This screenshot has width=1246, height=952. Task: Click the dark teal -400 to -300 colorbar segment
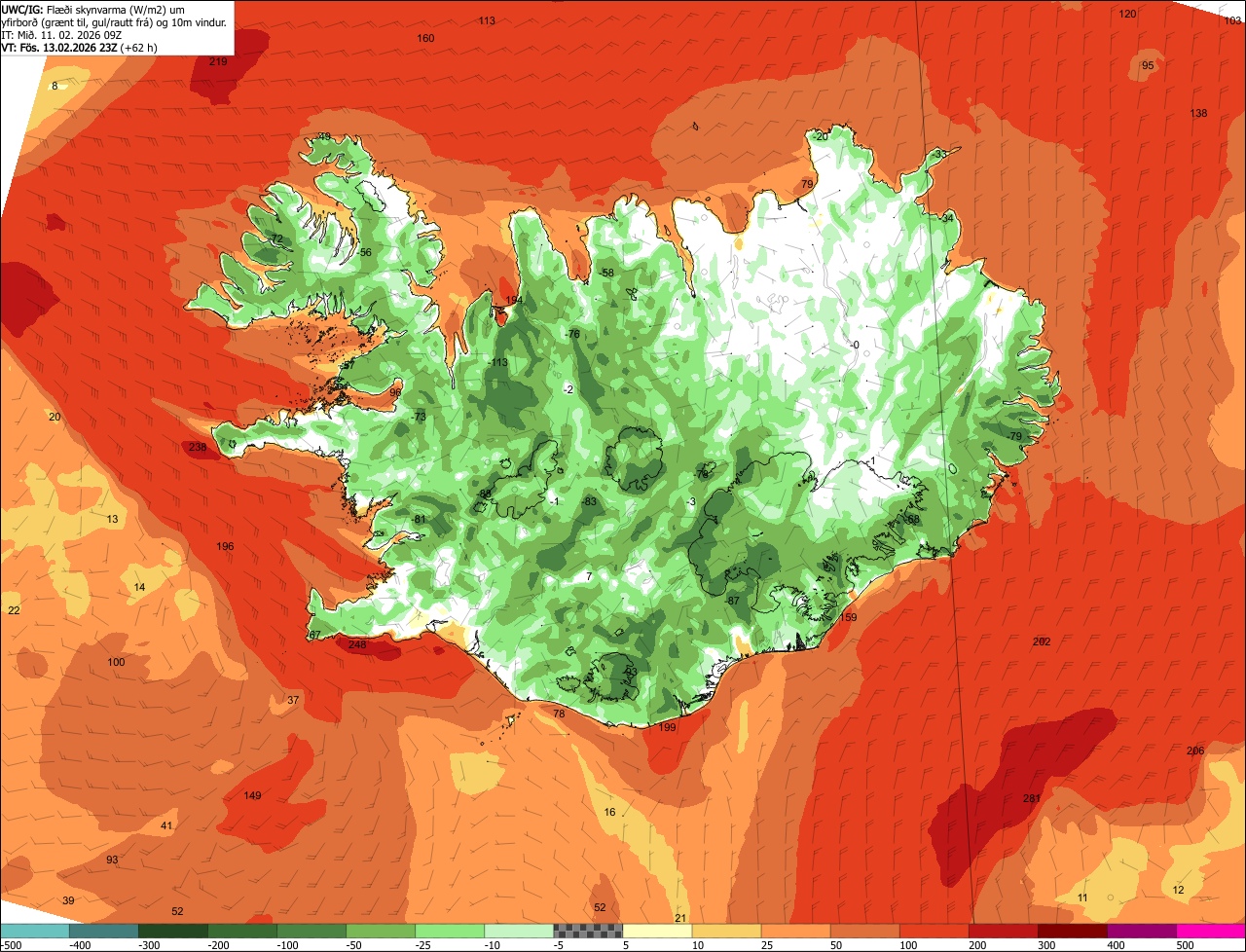tap(104, 931)
